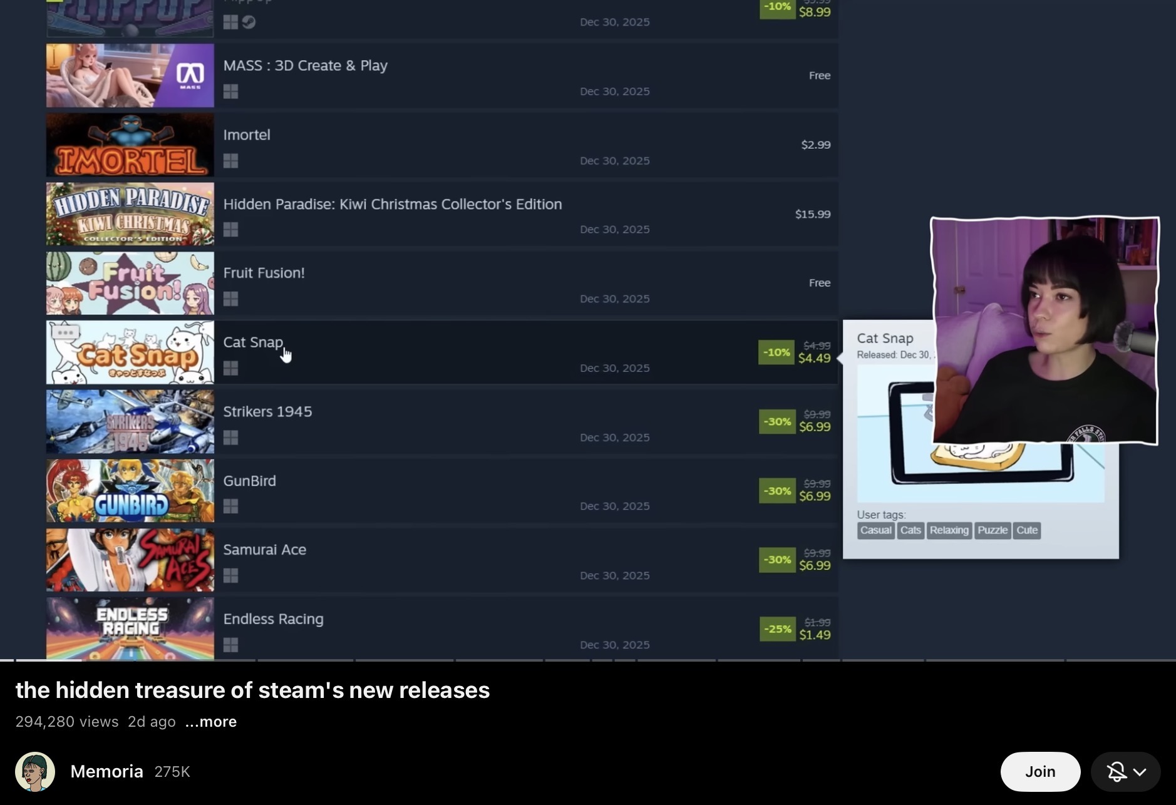The image size is (1176, 805).
Task: Expand notification options chevron
Action: [x=1140, y=772]
